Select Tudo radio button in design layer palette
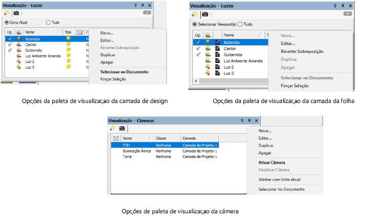The height and width of the screenshot is (220, 387). 48,23
